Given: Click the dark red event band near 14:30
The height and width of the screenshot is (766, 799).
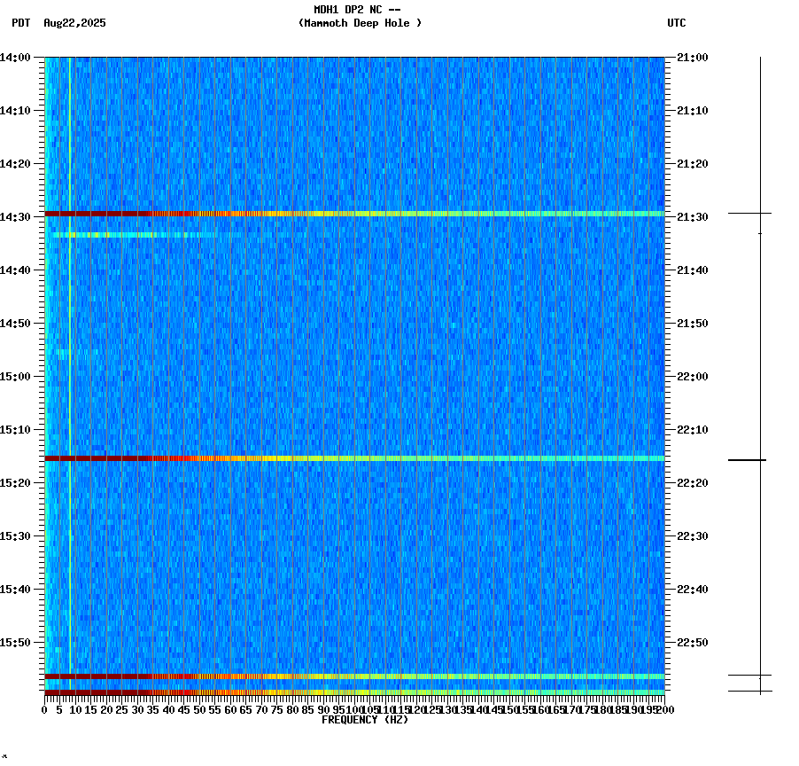Looking at the screenshot, I should (266, 213).
